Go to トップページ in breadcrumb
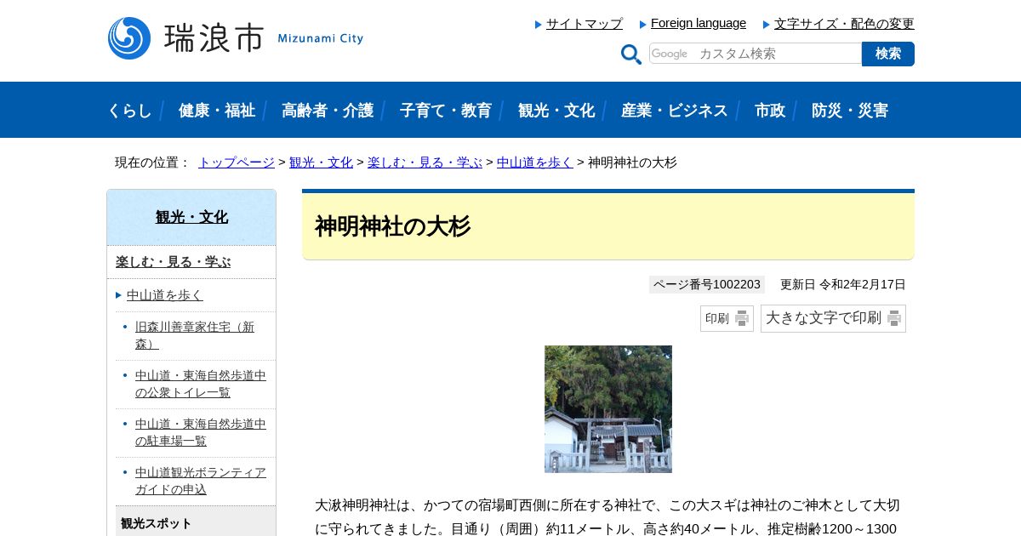 tap(237, 163)
